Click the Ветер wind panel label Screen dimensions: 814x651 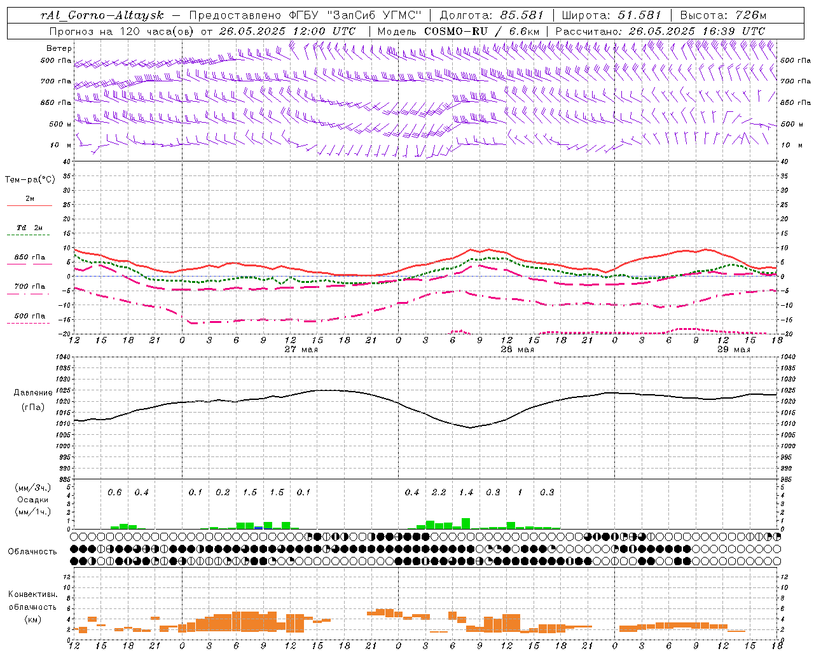click(x=59, y=48)
